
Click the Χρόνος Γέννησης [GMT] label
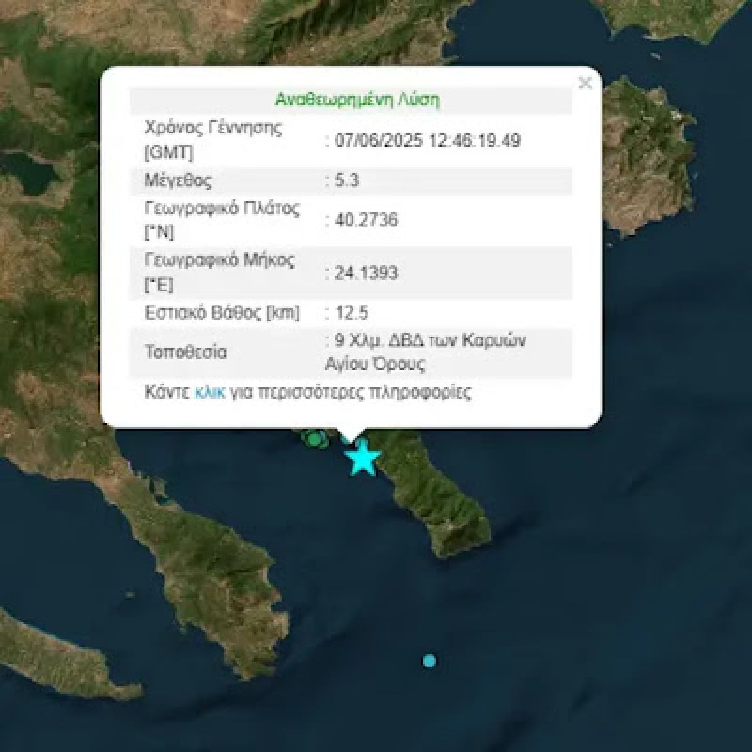[x=214, y=140]
